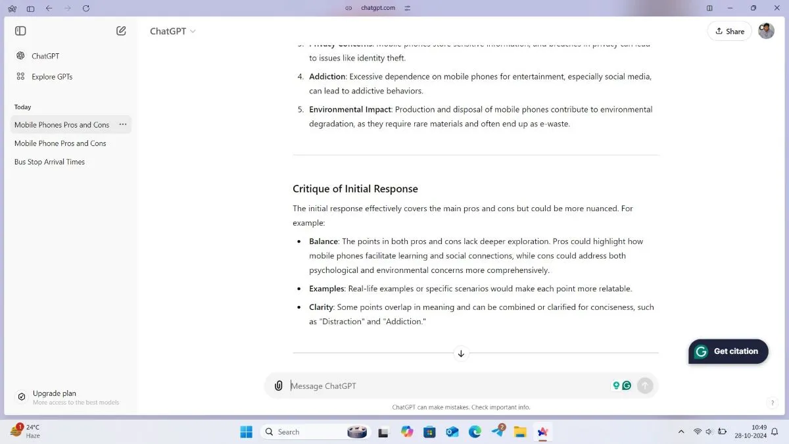Open File Explorer from taskbar
The image size is (789, 444).
(x=520, y=432)
